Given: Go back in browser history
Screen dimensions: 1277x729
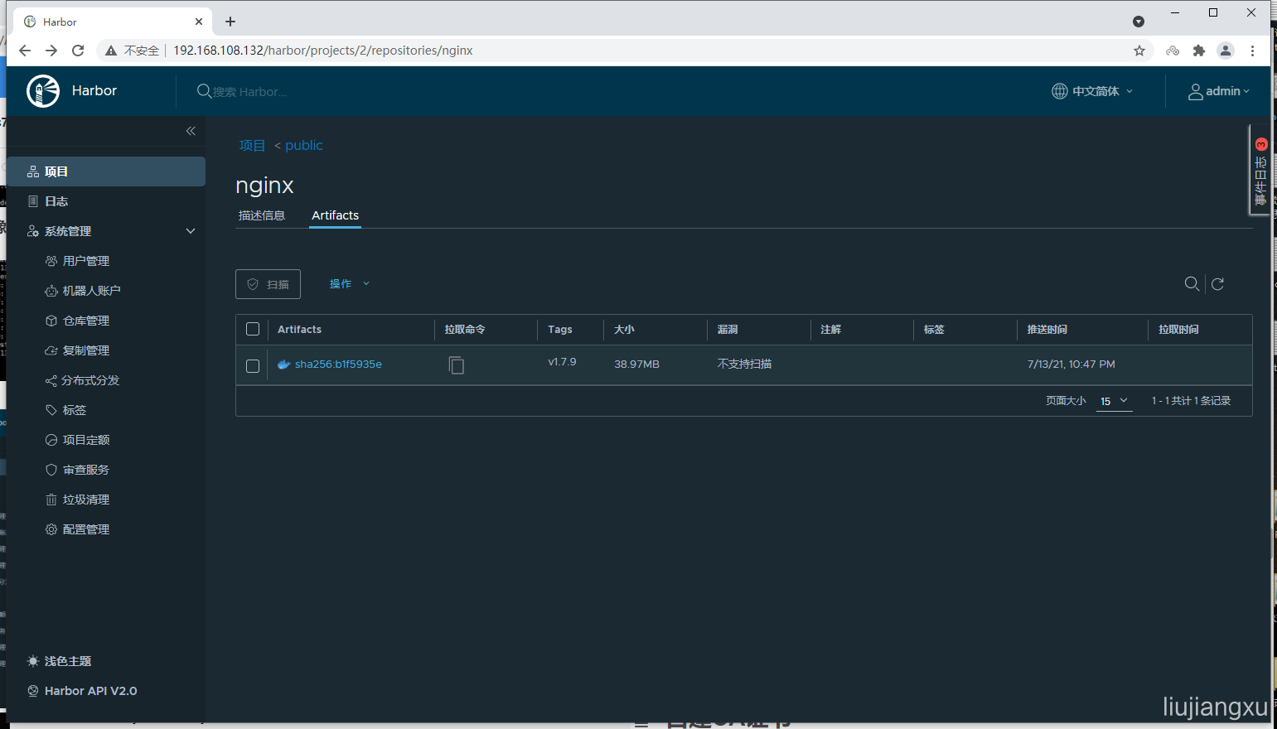Looking at the screenshot, I should [x=25, y=51].
